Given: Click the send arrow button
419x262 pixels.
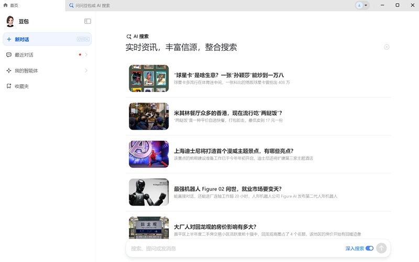Looking at the screenshot, I should point(381,248).
